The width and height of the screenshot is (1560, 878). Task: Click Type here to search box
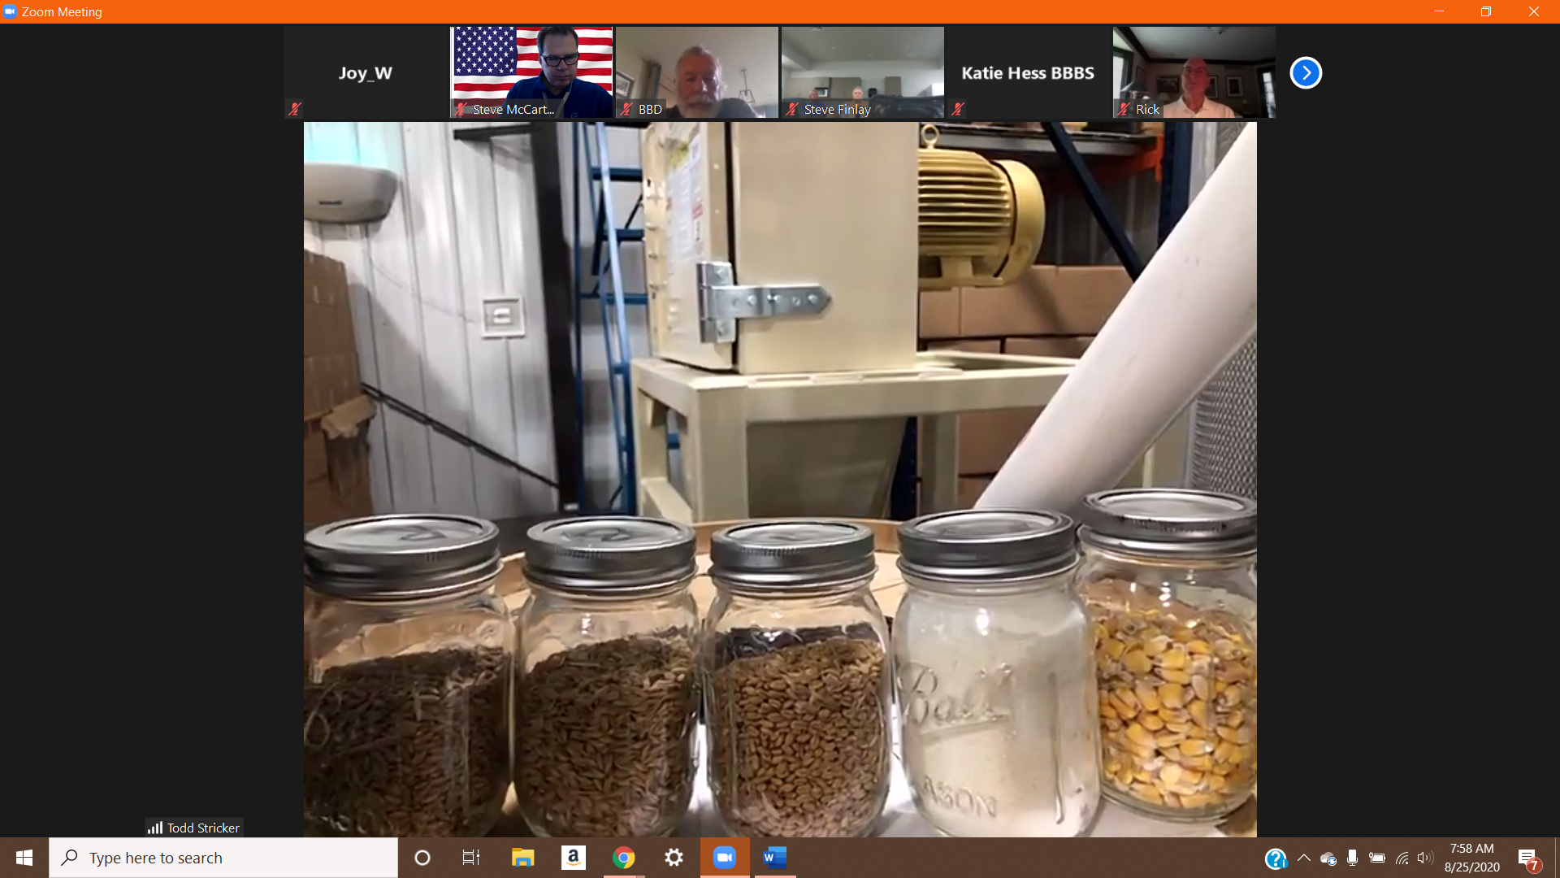click(223, 858)
